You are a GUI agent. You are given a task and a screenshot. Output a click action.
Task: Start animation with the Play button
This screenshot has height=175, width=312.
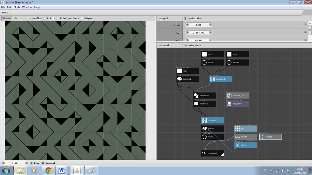[35, 163]
